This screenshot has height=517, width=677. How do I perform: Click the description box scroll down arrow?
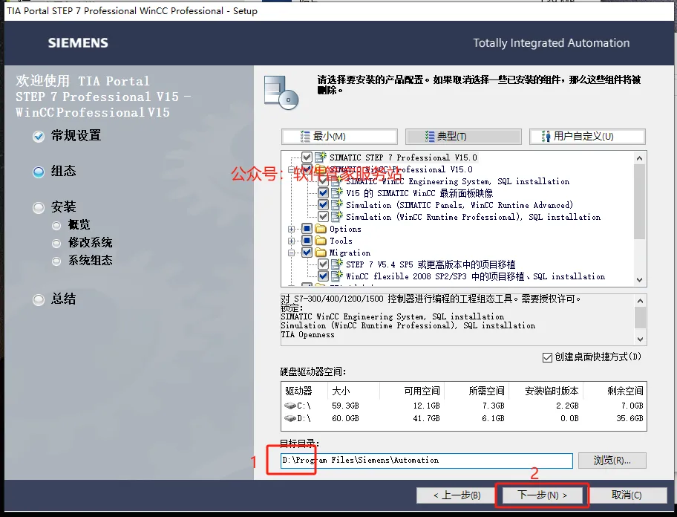pyautogui.click(x=641, y=339)
